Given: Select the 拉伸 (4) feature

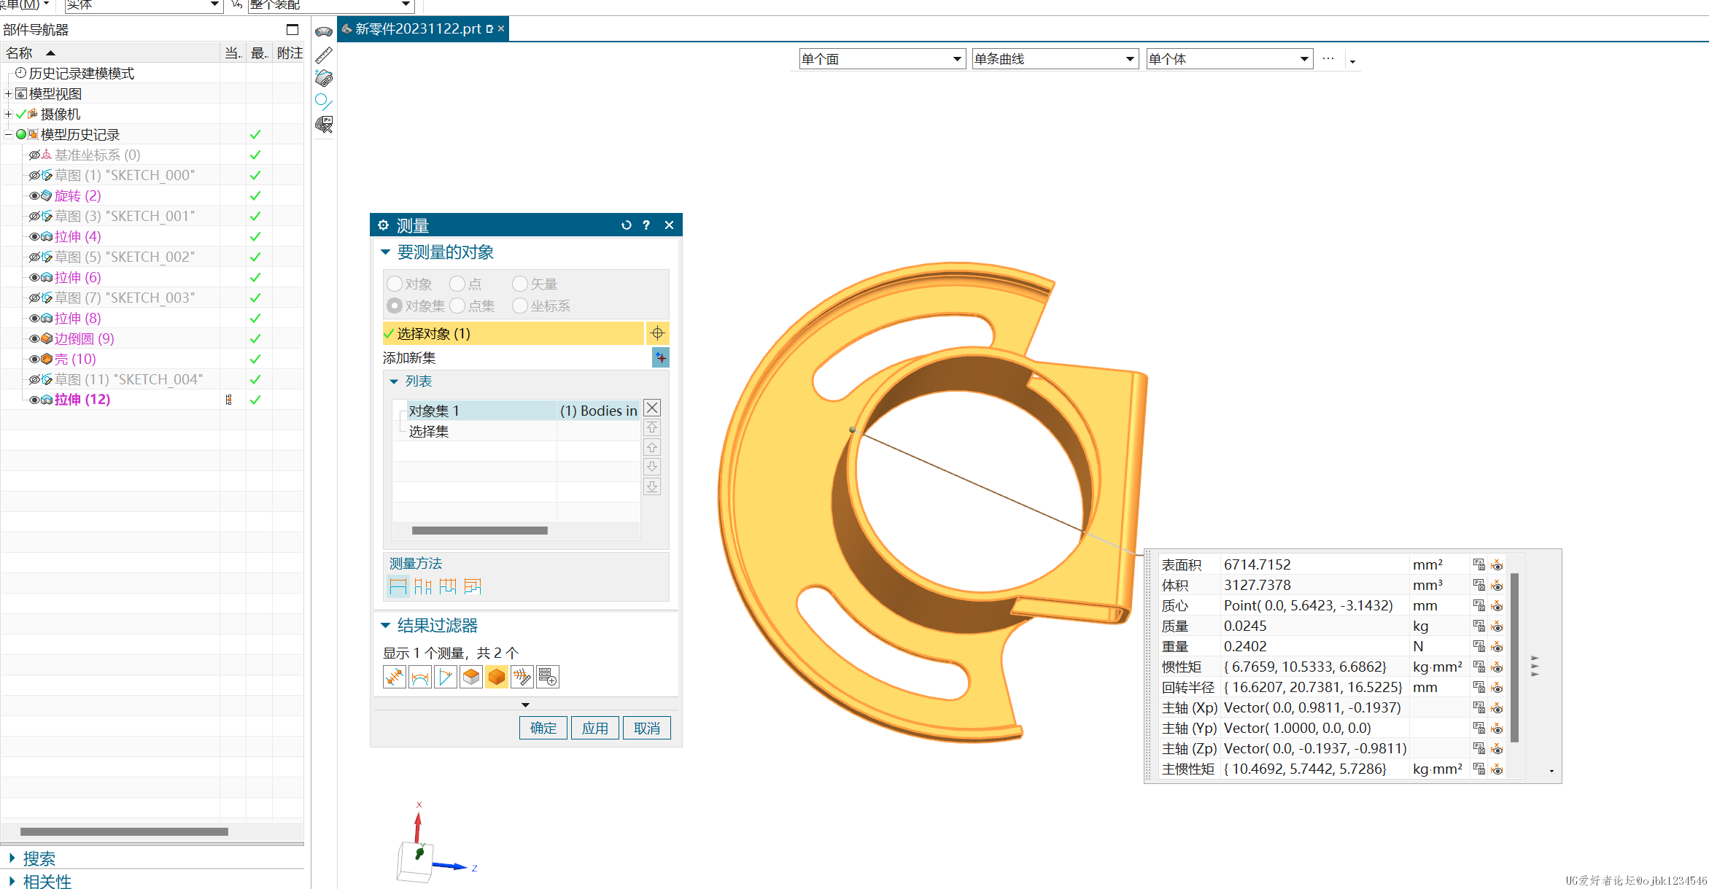Looking at the screenshot, I should [x=77, y=236].
